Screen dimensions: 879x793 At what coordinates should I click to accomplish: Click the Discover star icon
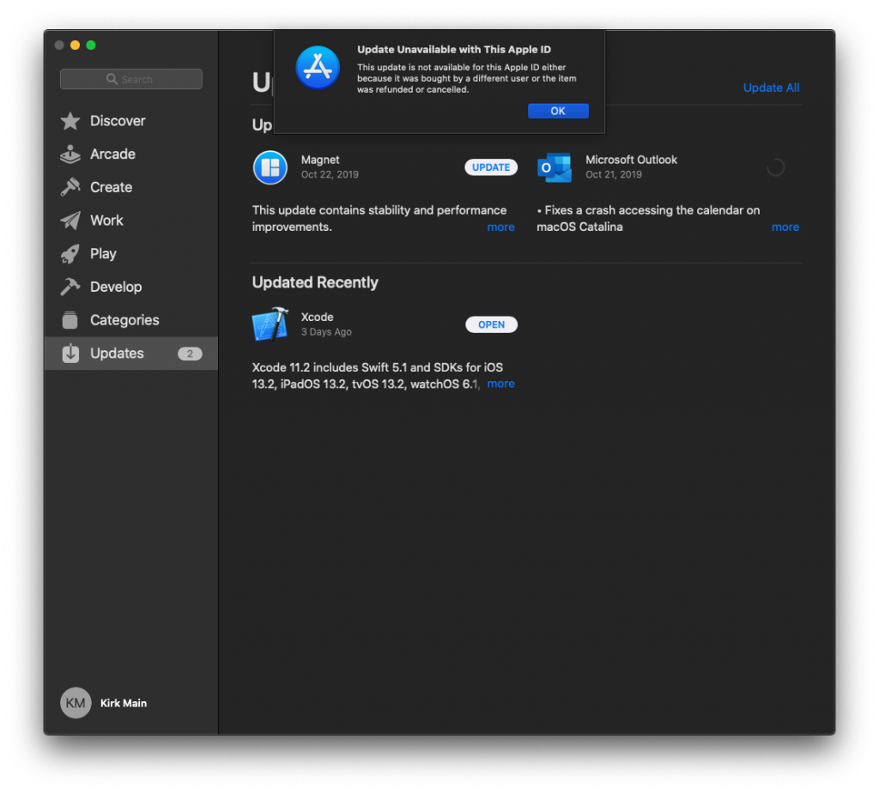click(x=70, y=121)
